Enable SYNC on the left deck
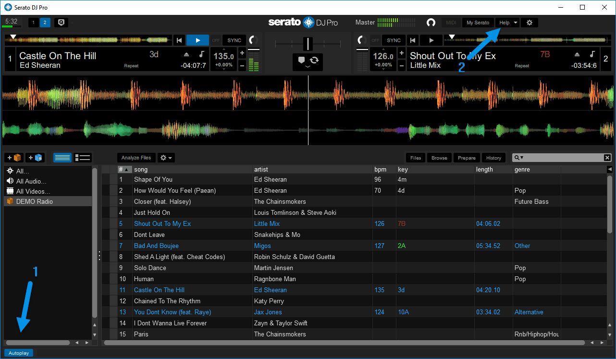Image resolution: width=616 pixels, height=359 pixels. [x=234, y=40]
